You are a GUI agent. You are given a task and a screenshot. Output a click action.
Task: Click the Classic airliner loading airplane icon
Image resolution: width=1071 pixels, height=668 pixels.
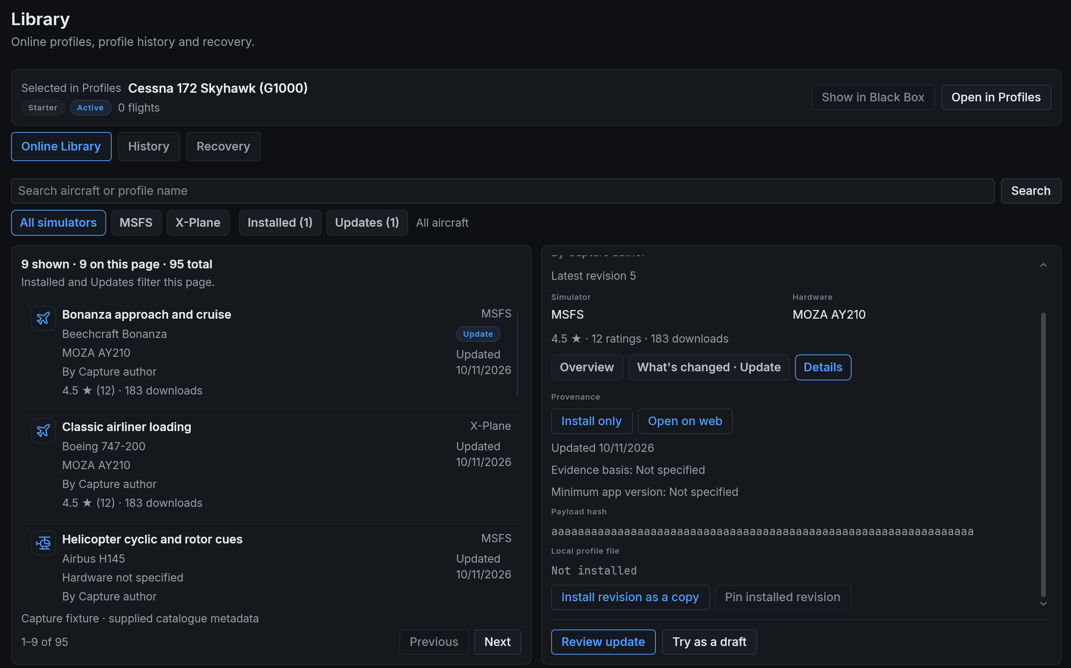pyautogui.click(x=43, y=430)
